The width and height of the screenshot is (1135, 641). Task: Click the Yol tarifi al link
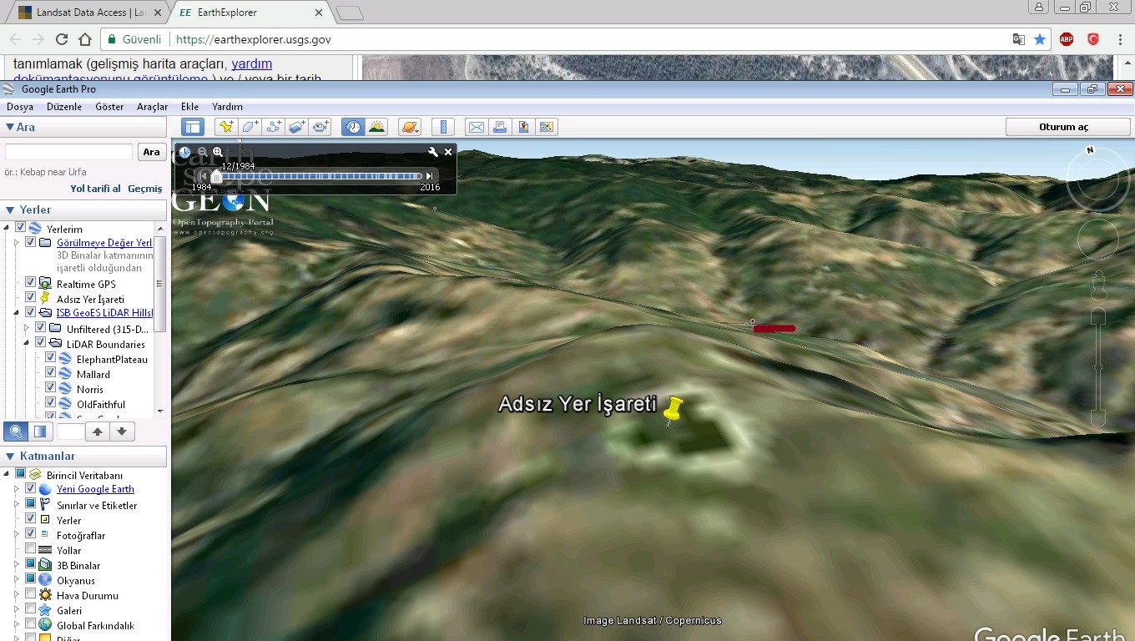point(95,189)
